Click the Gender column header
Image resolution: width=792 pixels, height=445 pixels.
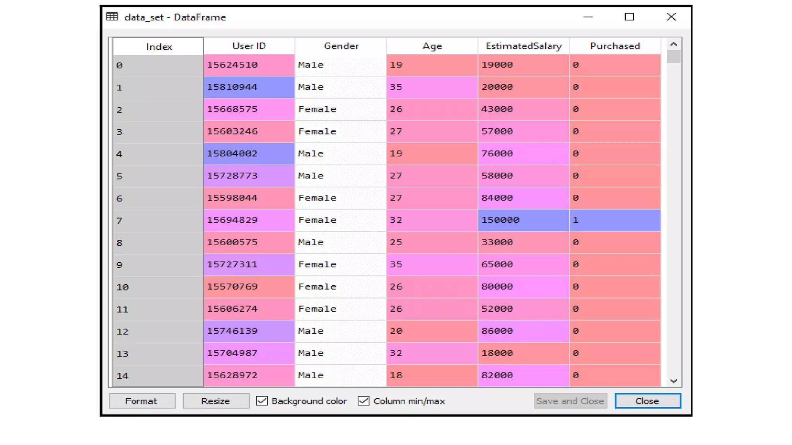(341, 46)
